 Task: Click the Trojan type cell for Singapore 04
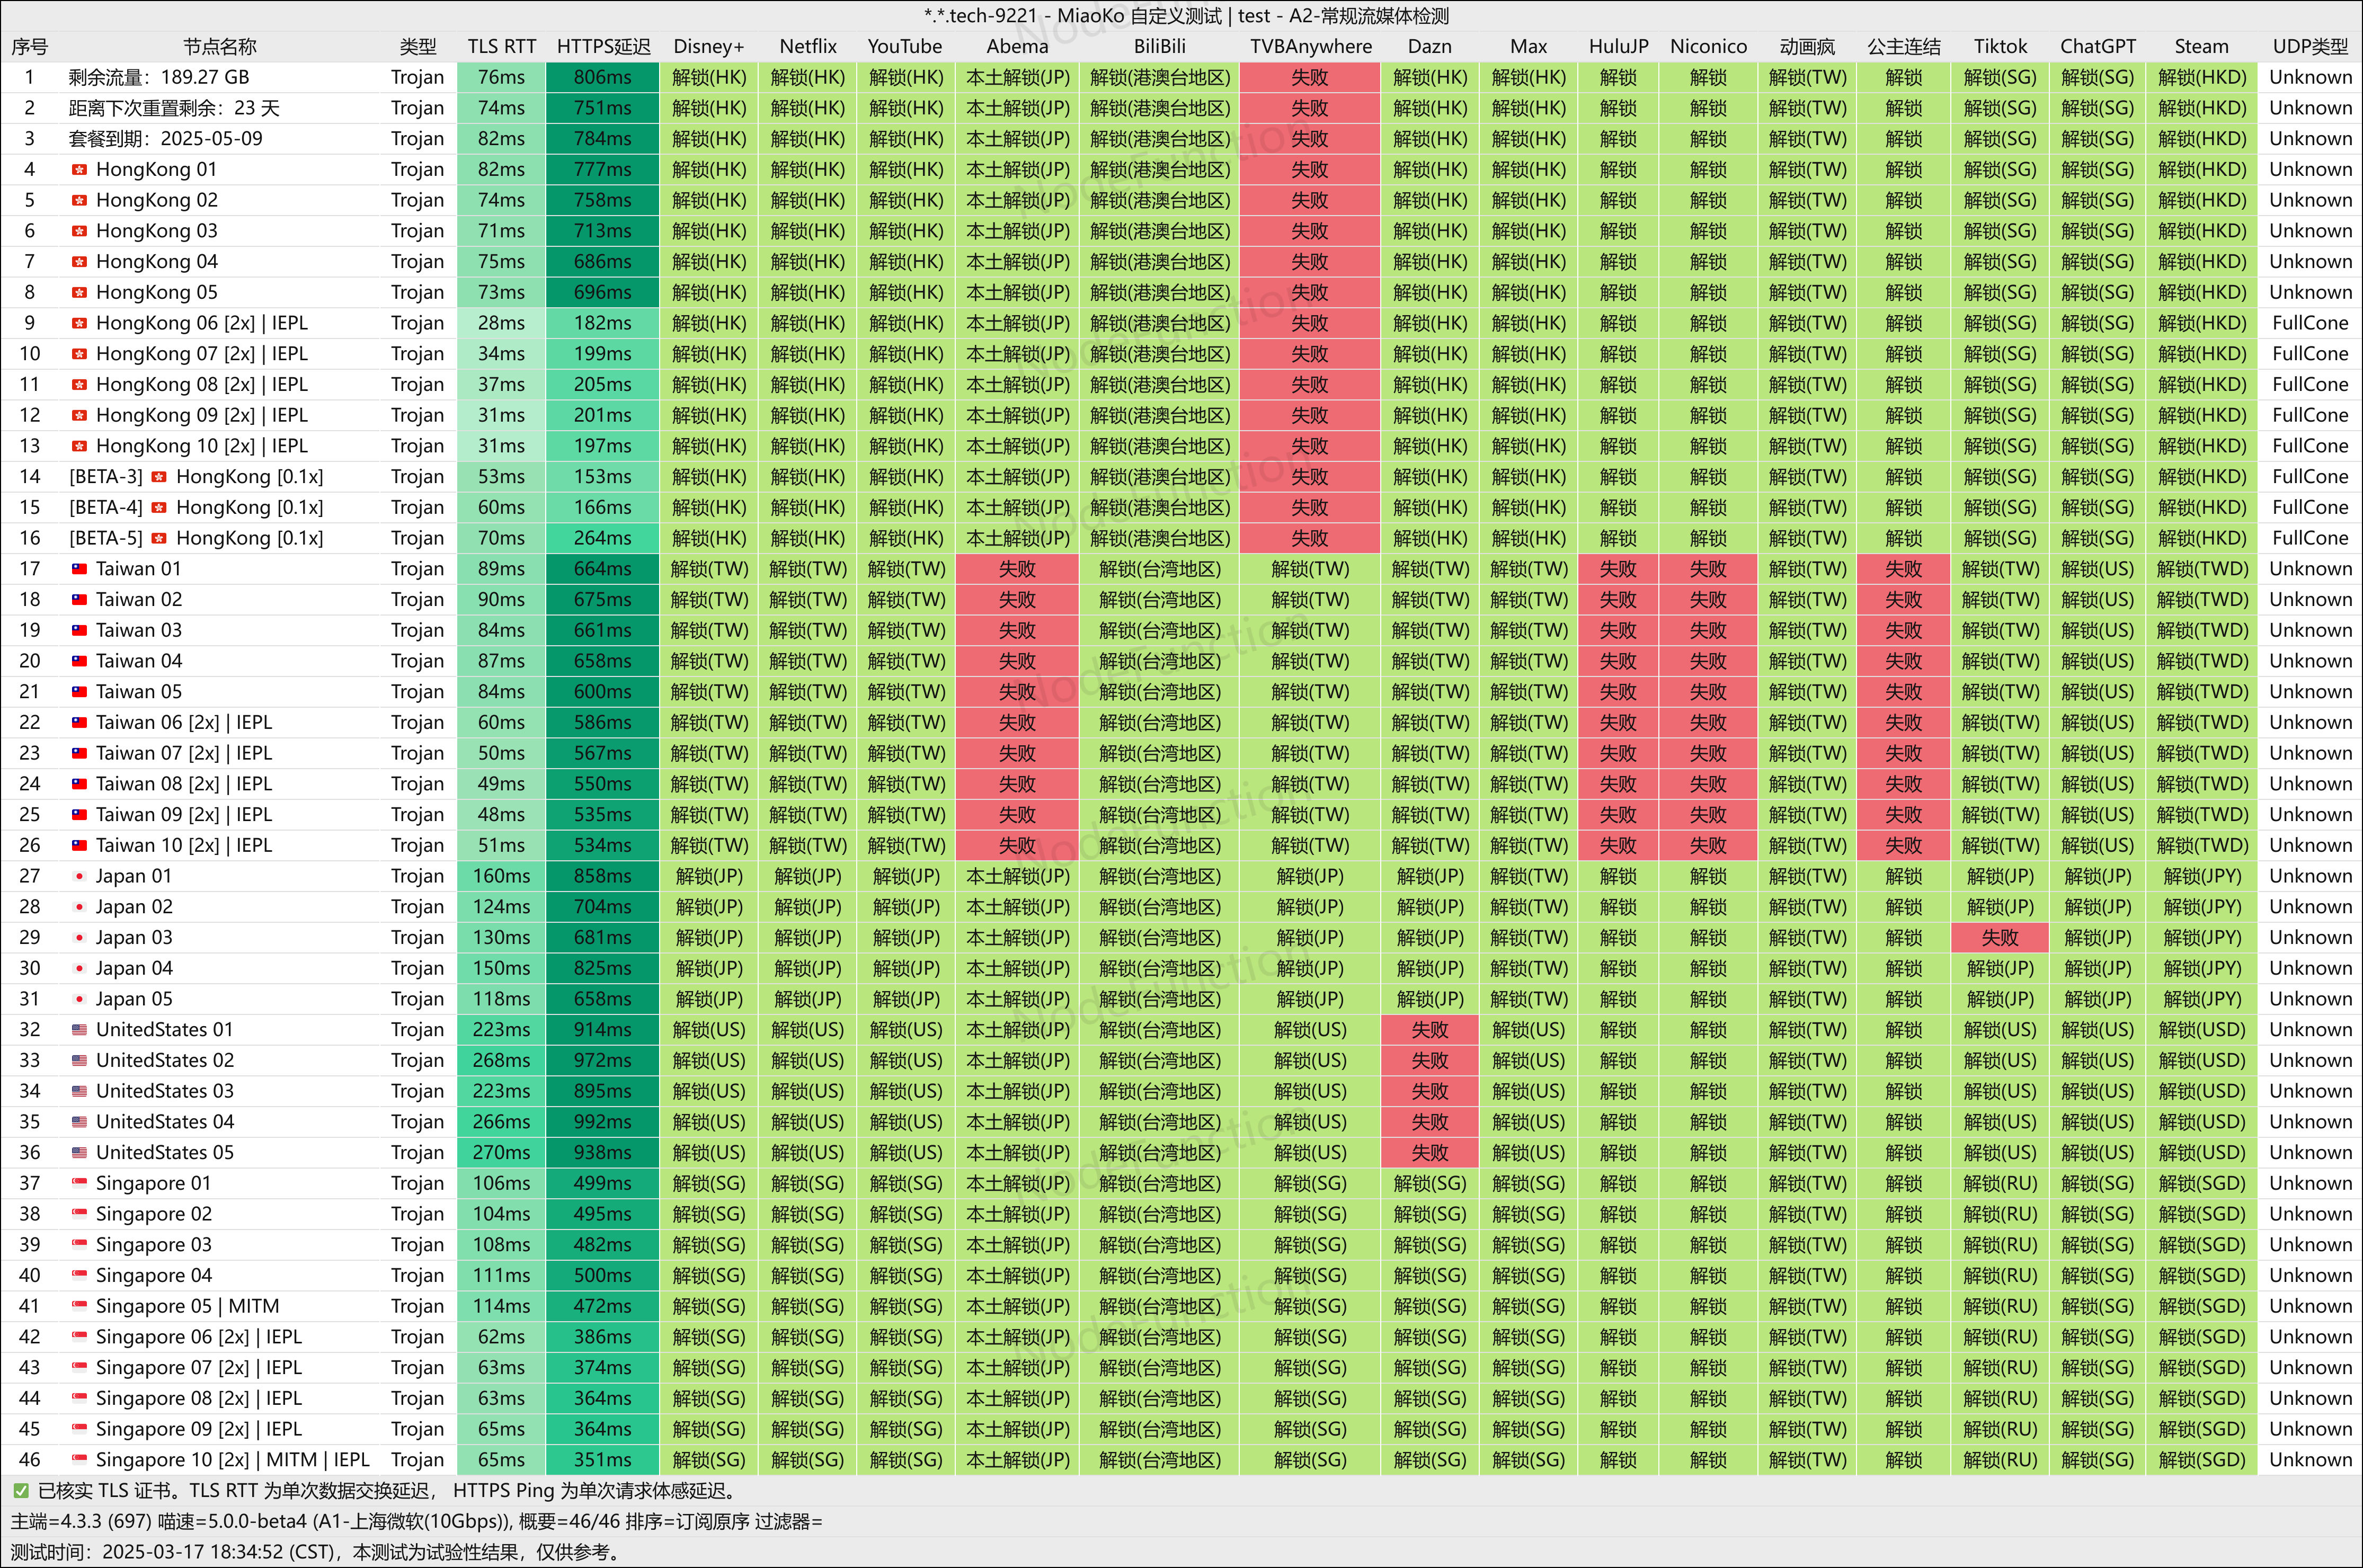pyautogui.click(x=417, y=1276)
